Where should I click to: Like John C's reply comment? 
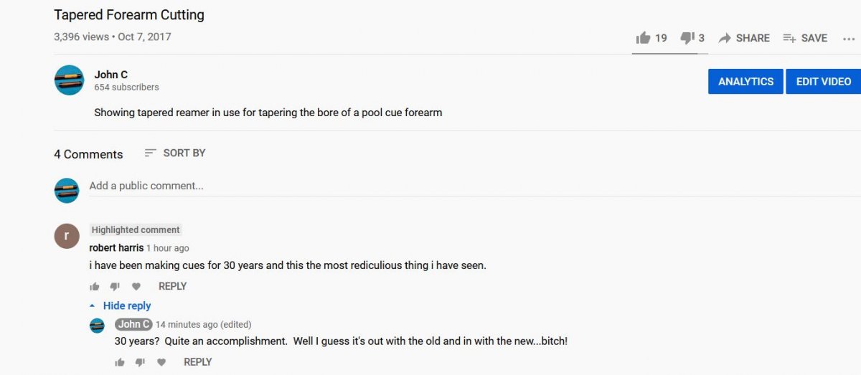point(120,363)
